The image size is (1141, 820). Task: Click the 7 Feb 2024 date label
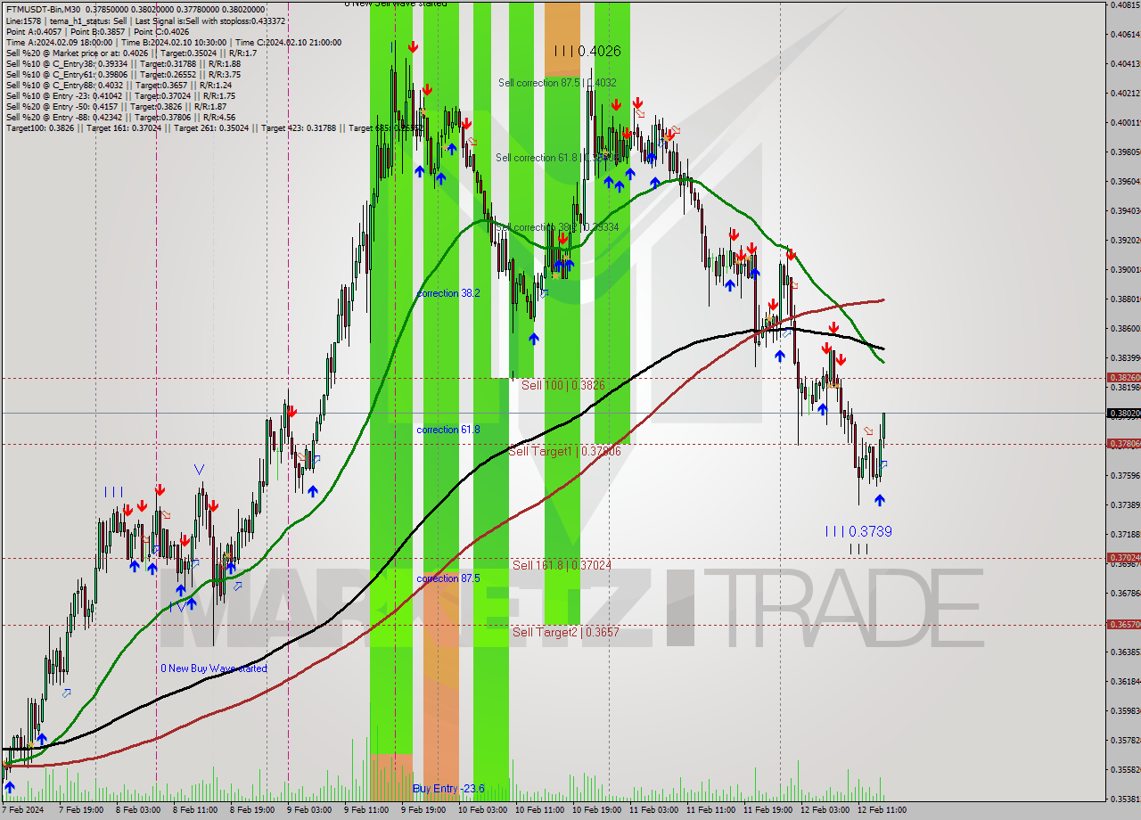[22, 810]
